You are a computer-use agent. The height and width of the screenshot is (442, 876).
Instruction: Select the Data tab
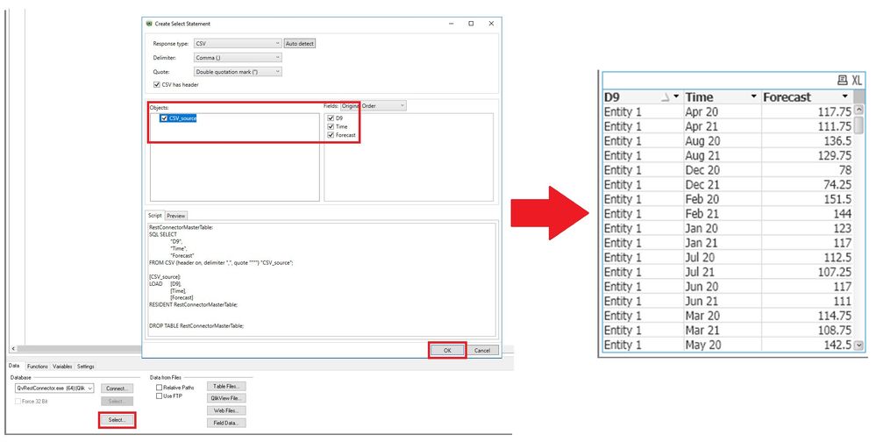point(14,366)
